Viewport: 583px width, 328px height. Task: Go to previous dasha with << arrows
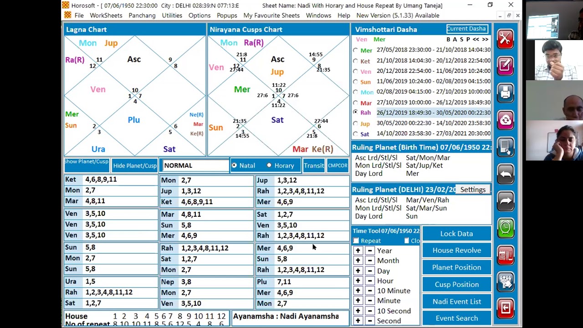point(476,40)
